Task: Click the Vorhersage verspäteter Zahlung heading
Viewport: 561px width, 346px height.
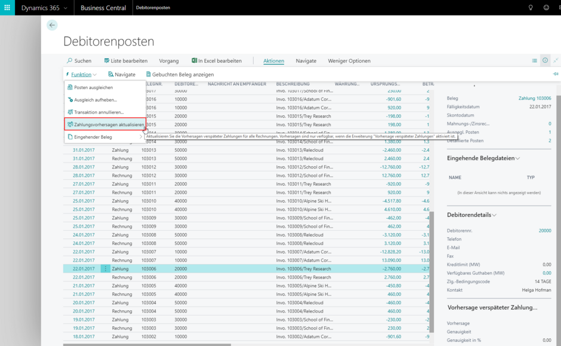Action: click(492, 307)
